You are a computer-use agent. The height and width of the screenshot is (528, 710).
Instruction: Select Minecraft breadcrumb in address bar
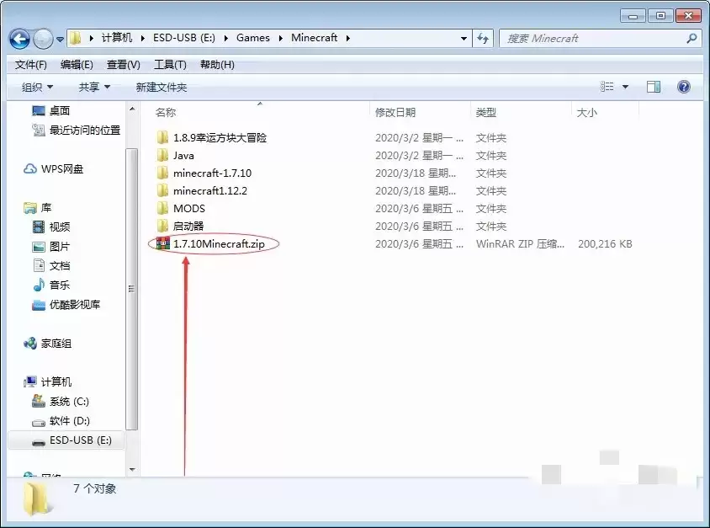pos(314,38)
